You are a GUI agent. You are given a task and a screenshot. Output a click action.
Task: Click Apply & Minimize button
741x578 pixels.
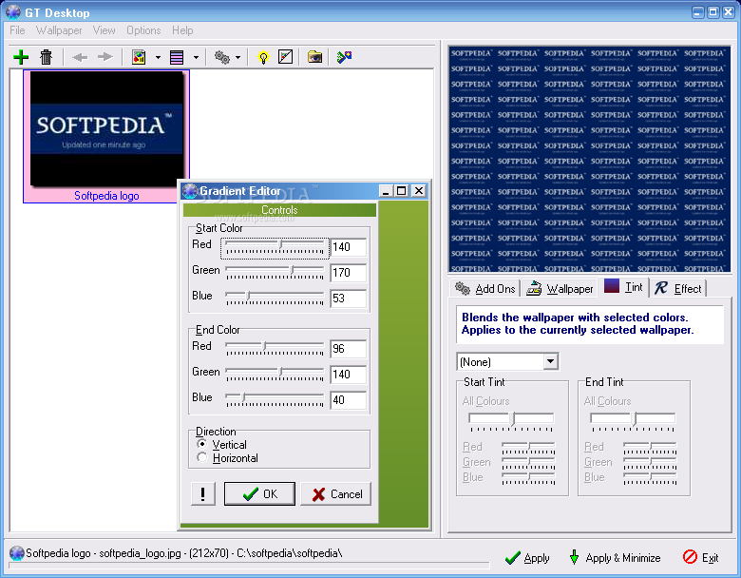click(x=615, y=558)
